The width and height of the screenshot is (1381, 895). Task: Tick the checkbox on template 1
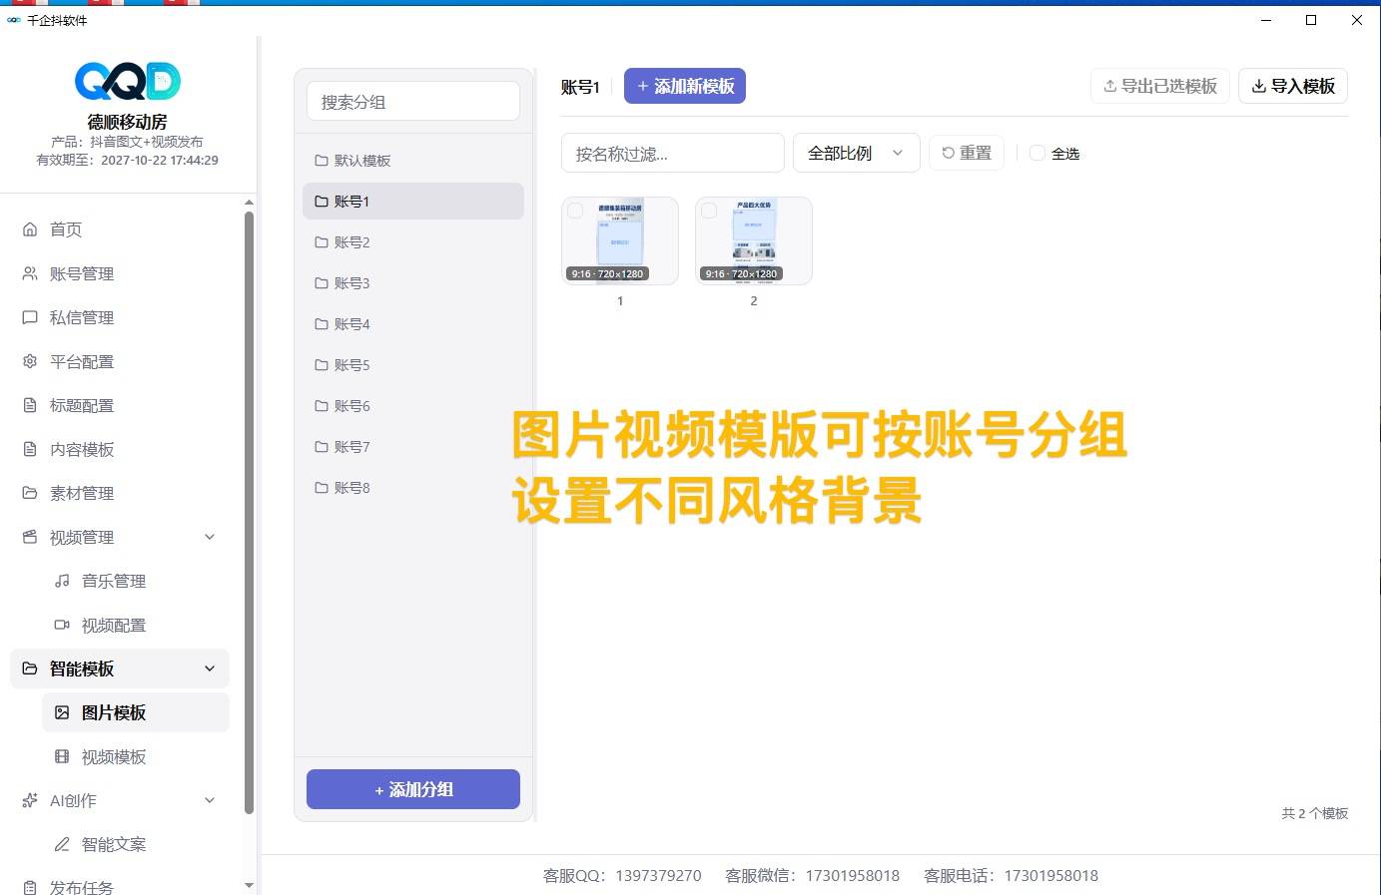pos(575,211)
